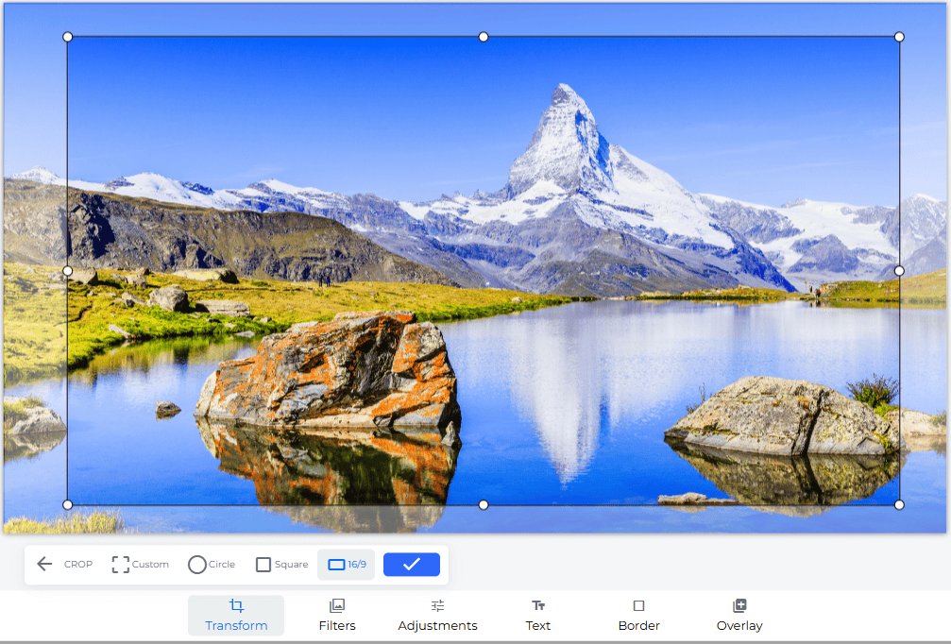Viewport: 951px width, 644px height.
Task: Select the 16/9 aspect ratio
Action: (x=346, y=564)
